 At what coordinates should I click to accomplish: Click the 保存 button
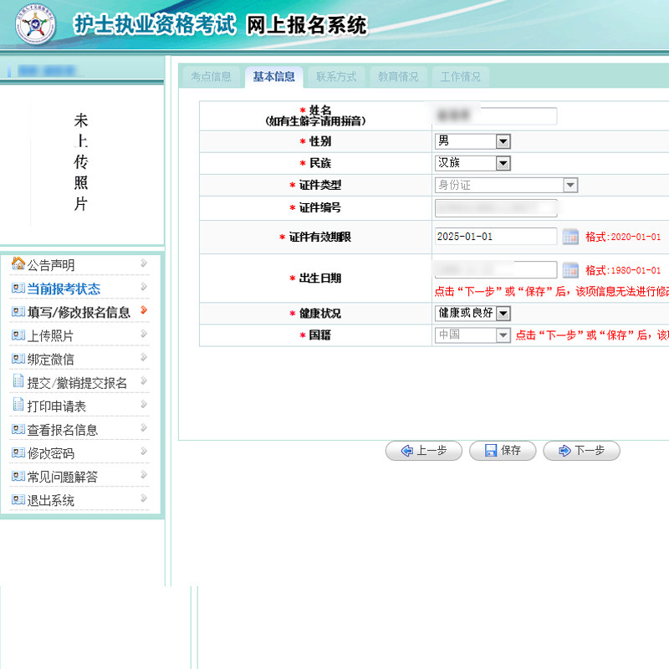pos(503,451)
